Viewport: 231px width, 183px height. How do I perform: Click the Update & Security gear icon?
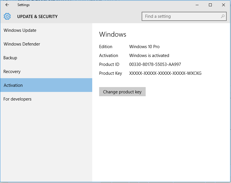coord(7,16)
